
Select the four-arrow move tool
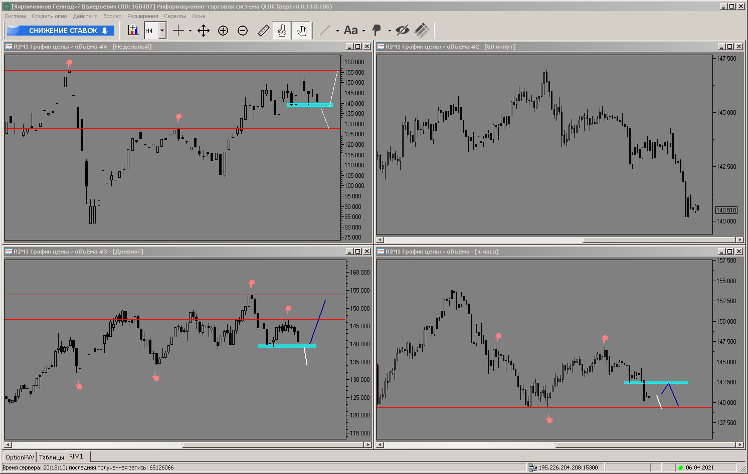click(x=203, y=31)
